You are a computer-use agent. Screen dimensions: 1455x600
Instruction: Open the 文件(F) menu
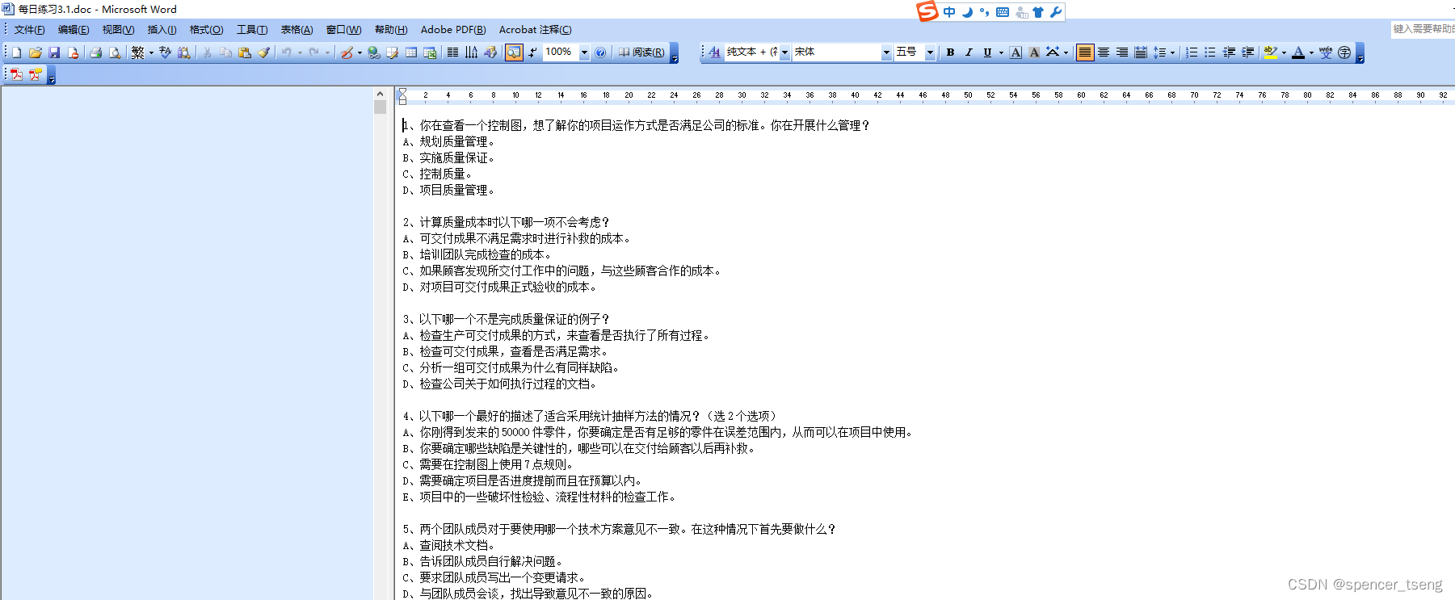click(29, 30)
